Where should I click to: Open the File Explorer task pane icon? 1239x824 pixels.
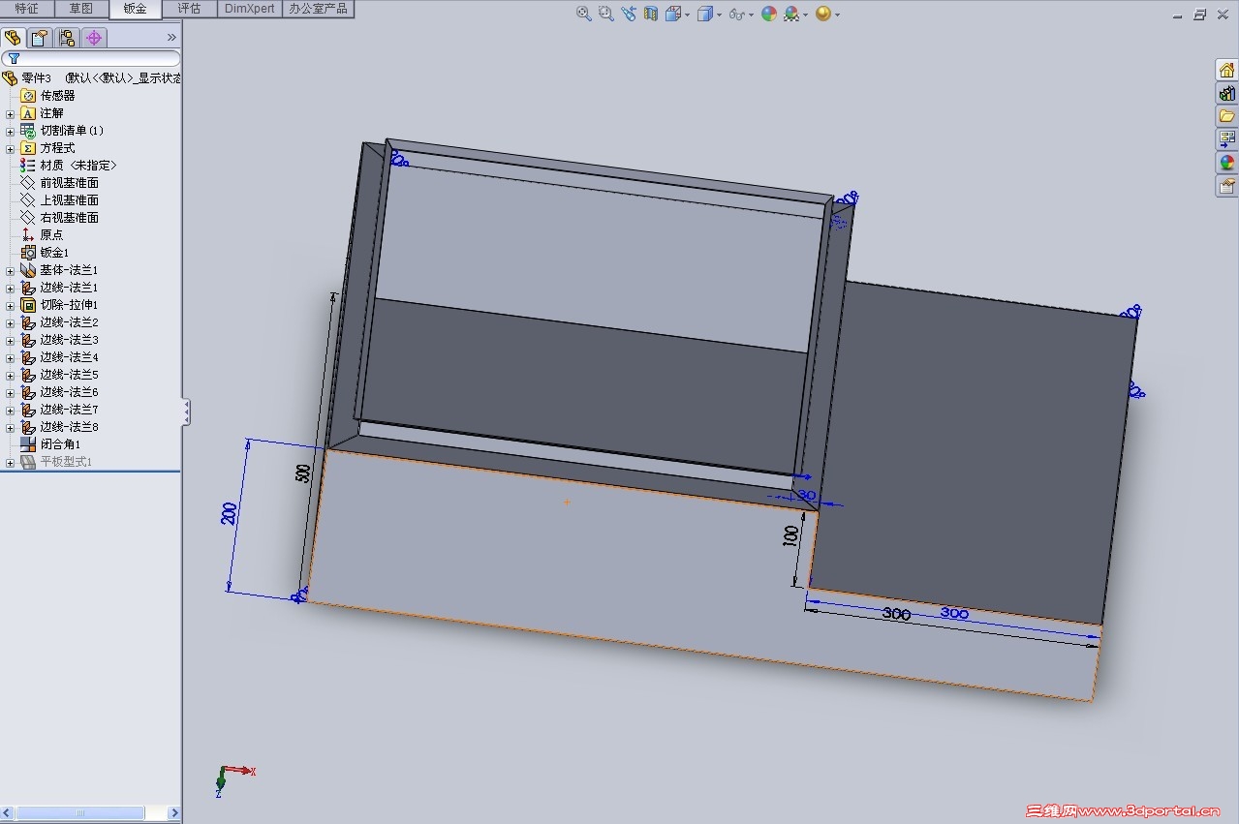pyautogui.click(x=1227, y=116)
